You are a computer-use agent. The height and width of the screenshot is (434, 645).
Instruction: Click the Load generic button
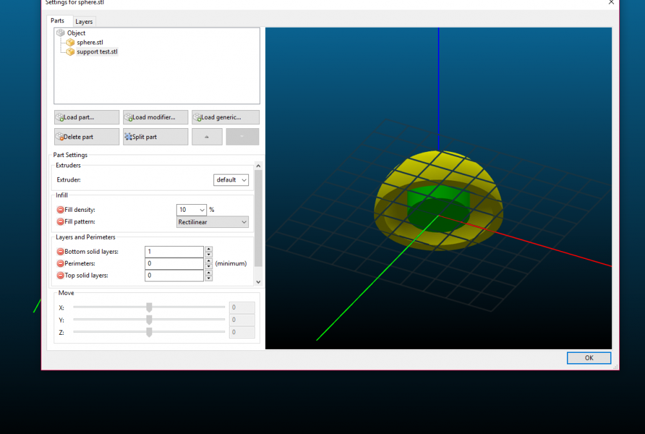[225, 117]
